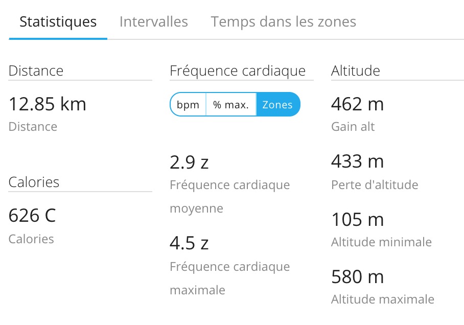Open the Statistiques tab
The width and height of the screenshot is (464, 325).
58,21
